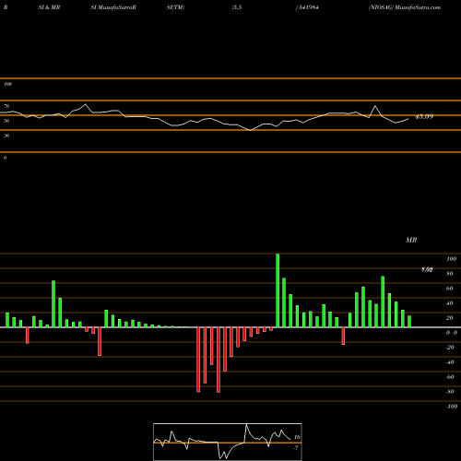The width and height of the screenshot is (461, 461).
Task: Click the 'SI MunafaSutraR' header text
Action: (x=113, y=7)
